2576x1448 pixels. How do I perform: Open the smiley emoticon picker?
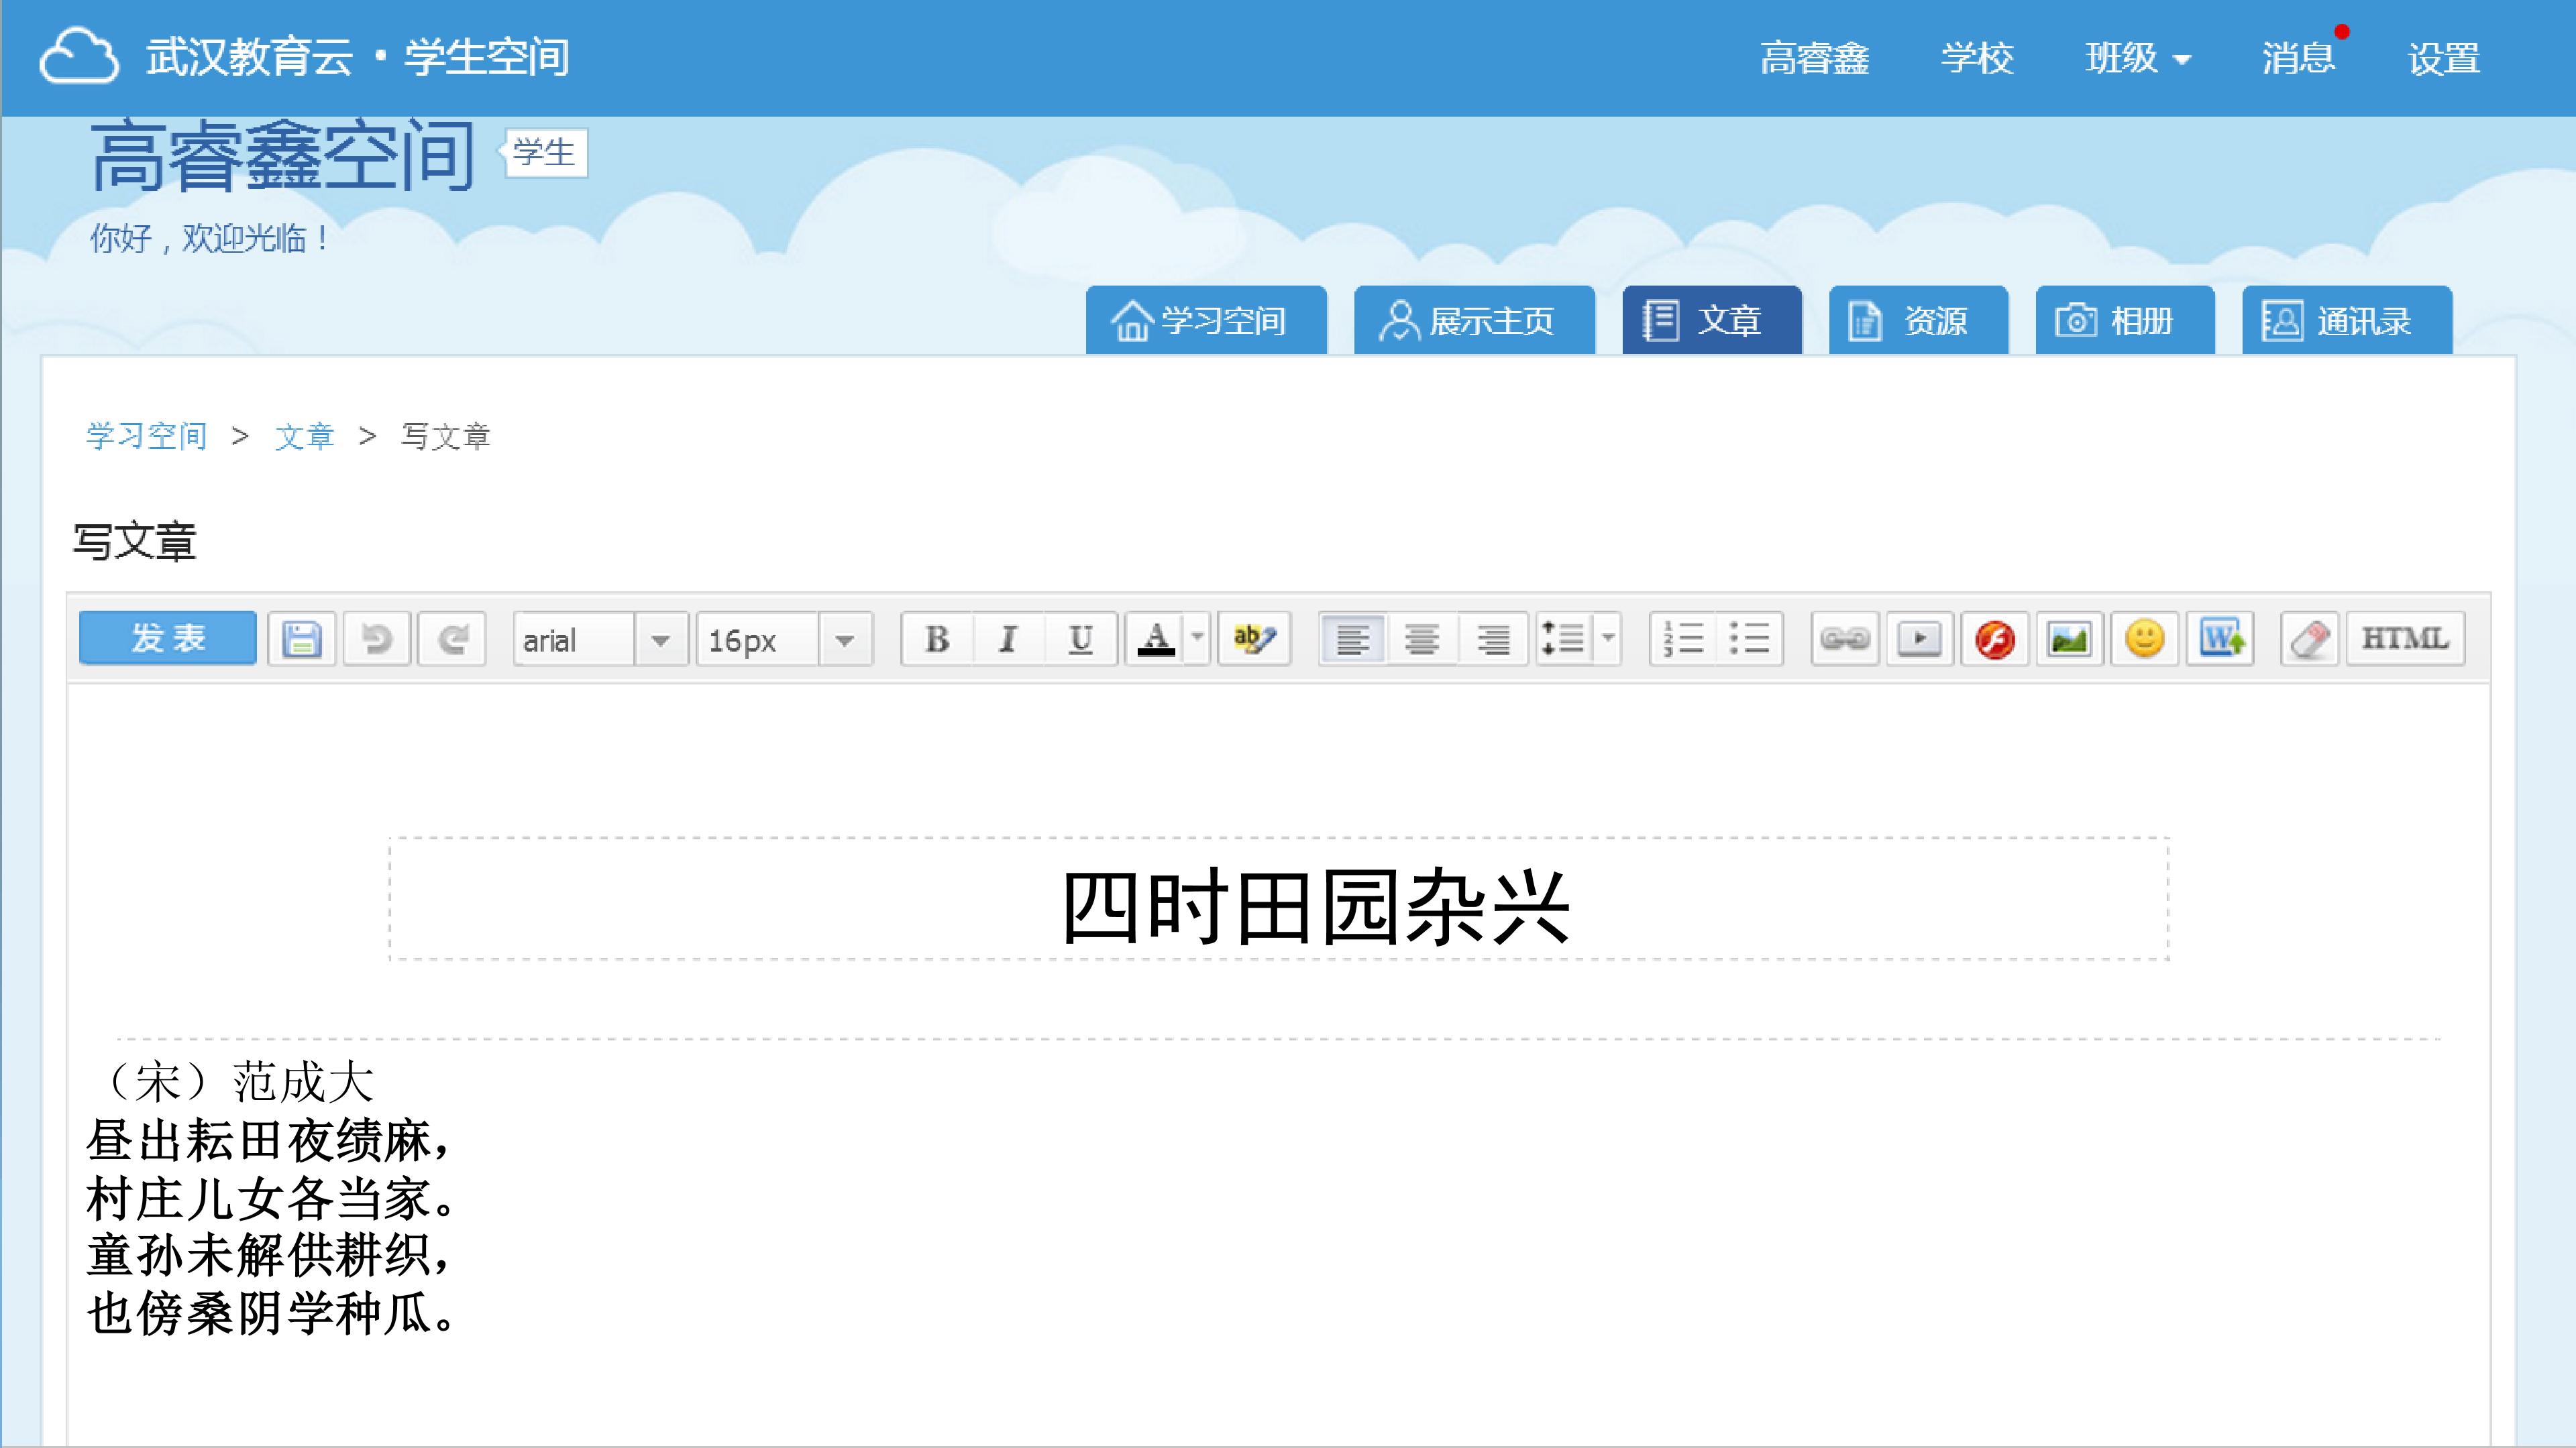(x=2144, y=639)
